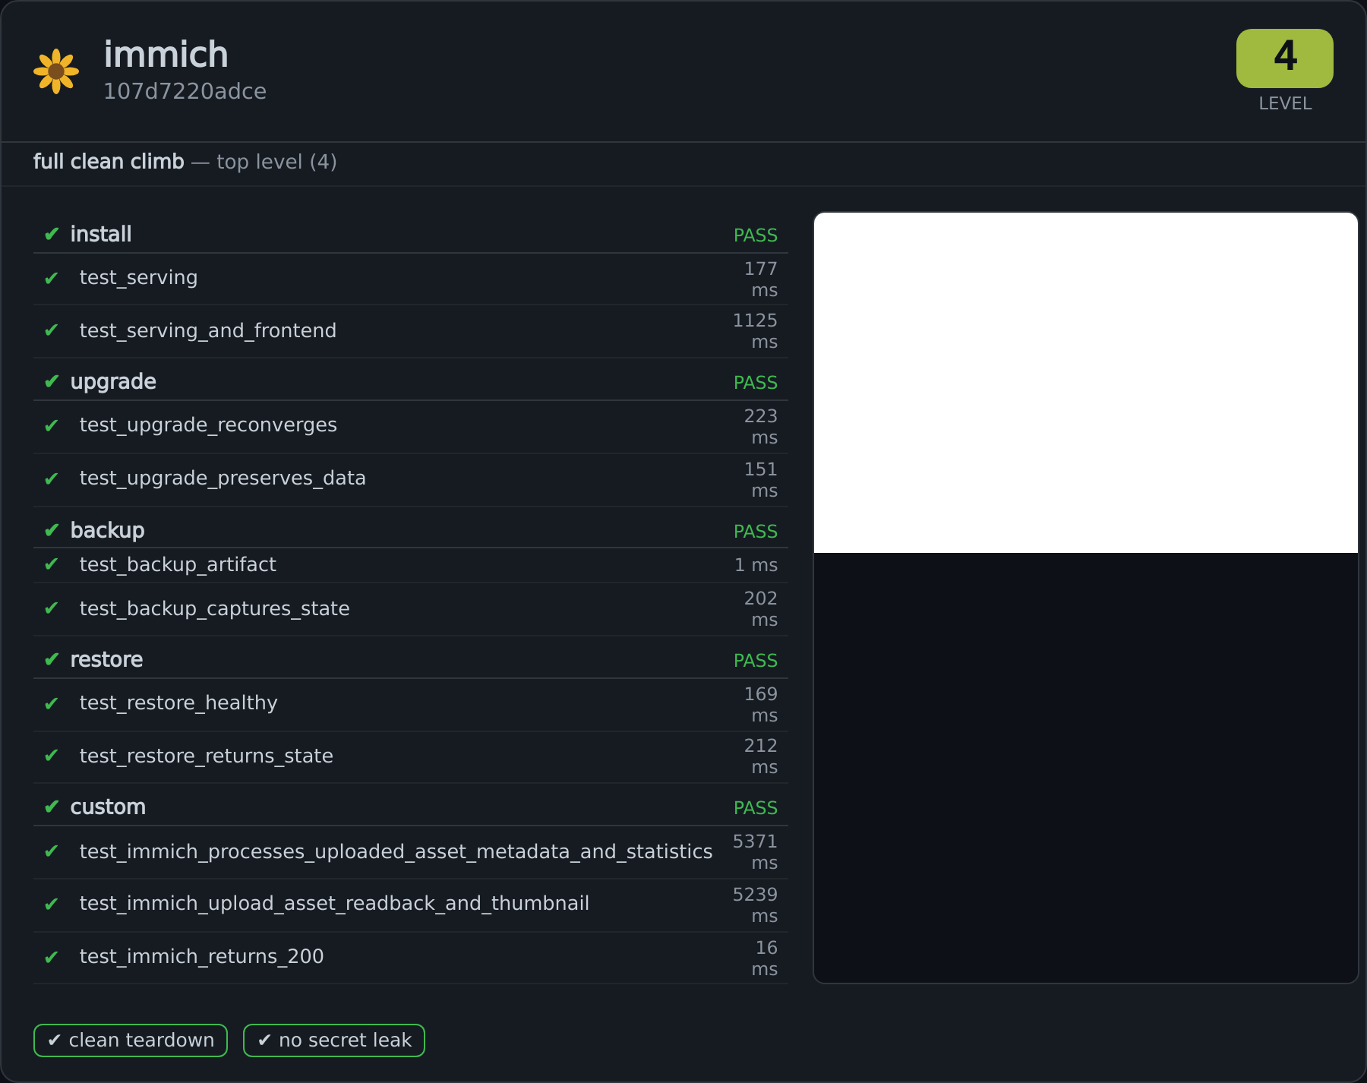The width and height of the screenshot is (1367, 1083).
Task: Collapse the backup section header
Action: 411,530
